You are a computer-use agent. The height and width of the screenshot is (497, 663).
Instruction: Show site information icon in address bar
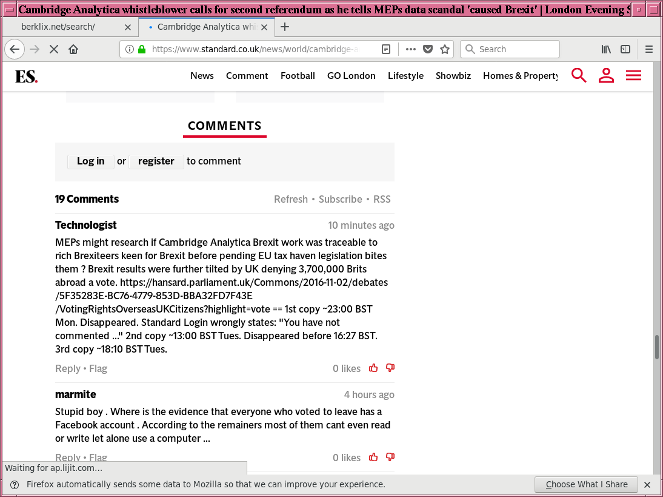(130, 49)
